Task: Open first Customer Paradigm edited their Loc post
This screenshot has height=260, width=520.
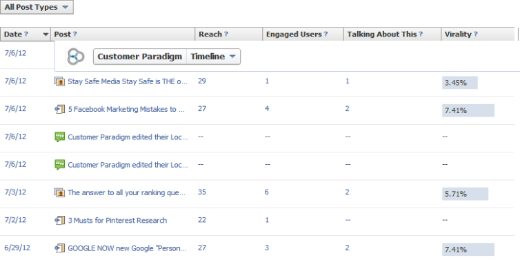Action: pyautogui.click(x=128, y=137)
